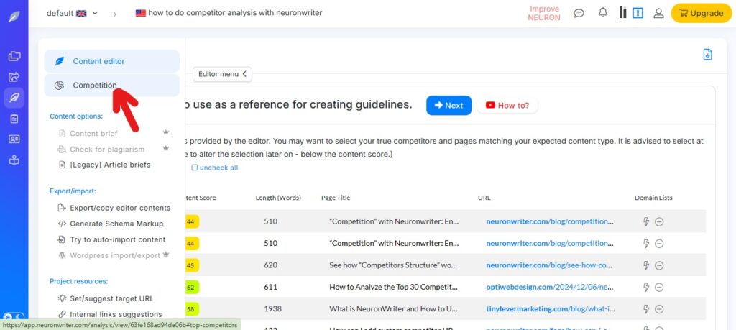Click the document download icon
The image size is (736, 330).
click(x=707, y=55)
